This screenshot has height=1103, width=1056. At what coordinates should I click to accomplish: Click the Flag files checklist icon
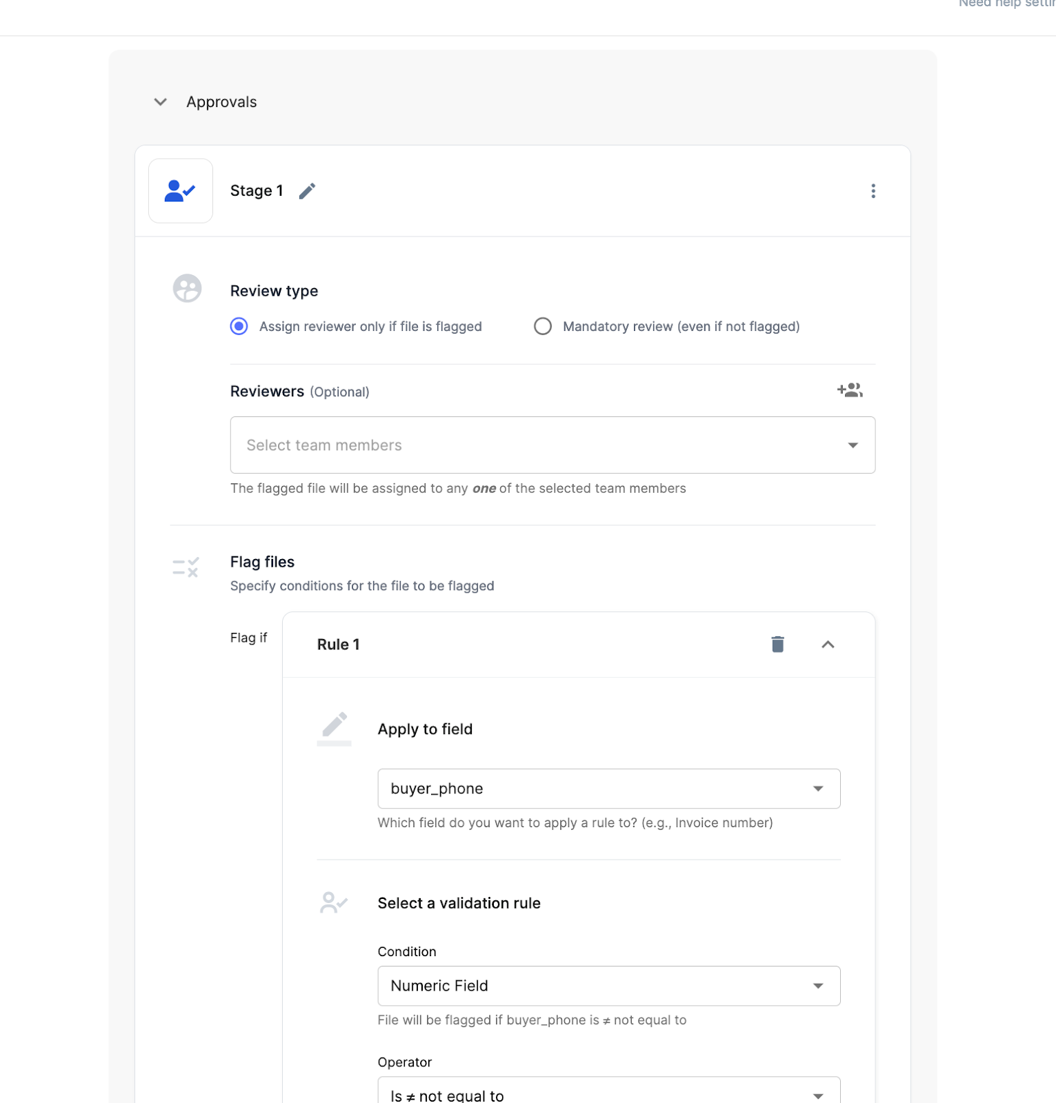[x=186, y=567]
